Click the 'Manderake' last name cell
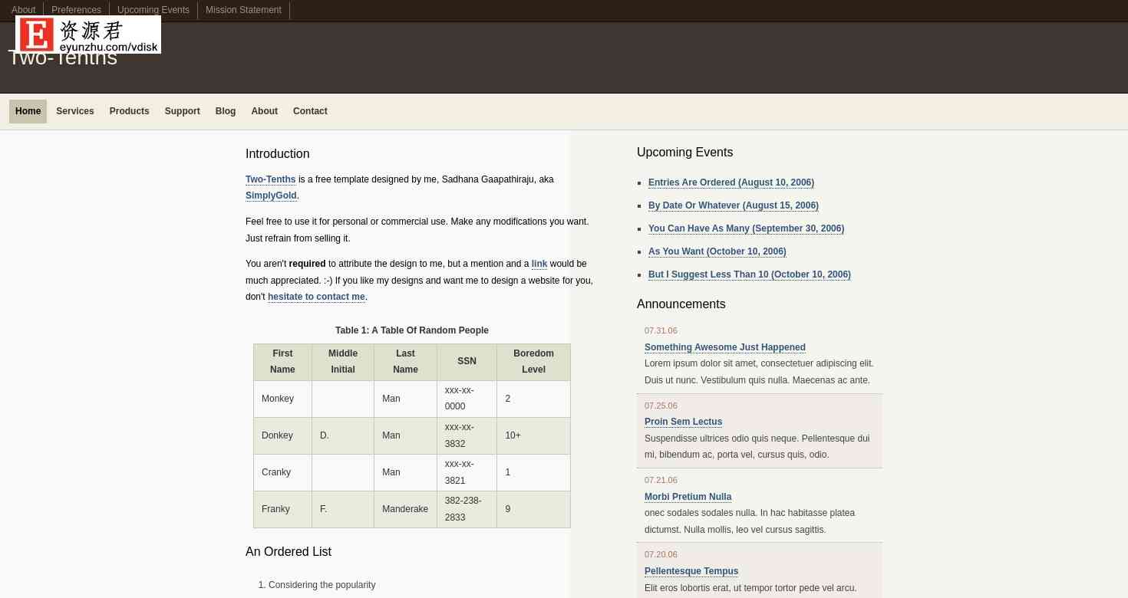1128x598 pixels. pos(405,509)
